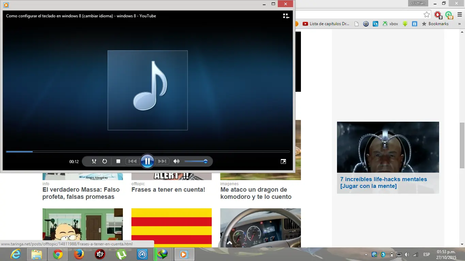
Task: Open the blue and orange swirl tray icon
Action: (383, 255)
